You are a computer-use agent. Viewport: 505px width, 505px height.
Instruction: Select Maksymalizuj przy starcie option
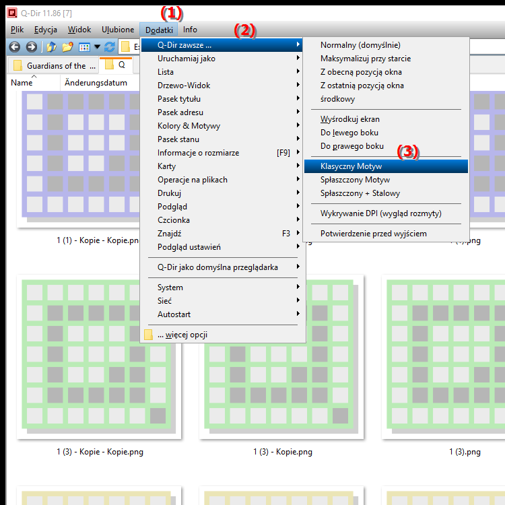coord(386,59)
